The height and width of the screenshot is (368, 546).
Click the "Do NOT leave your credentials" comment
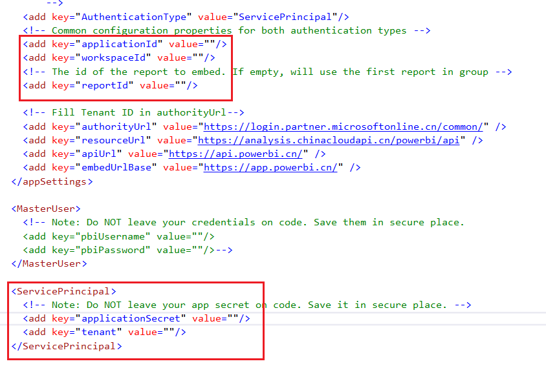click(x=243, y=222)
